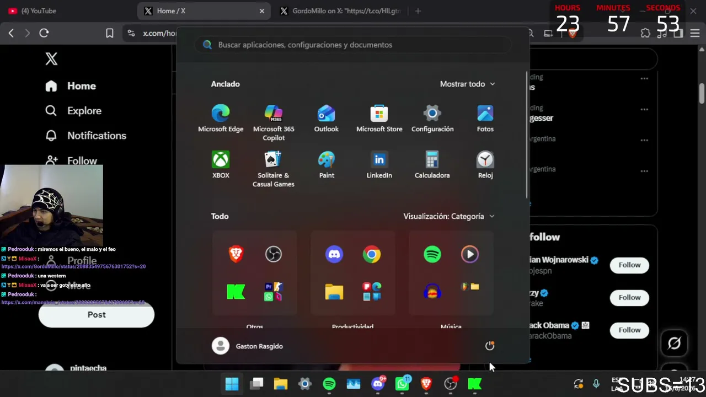This screenshot has height=397, width=706.
Task: Go back in the browser
Action: (x=11, y=33)
